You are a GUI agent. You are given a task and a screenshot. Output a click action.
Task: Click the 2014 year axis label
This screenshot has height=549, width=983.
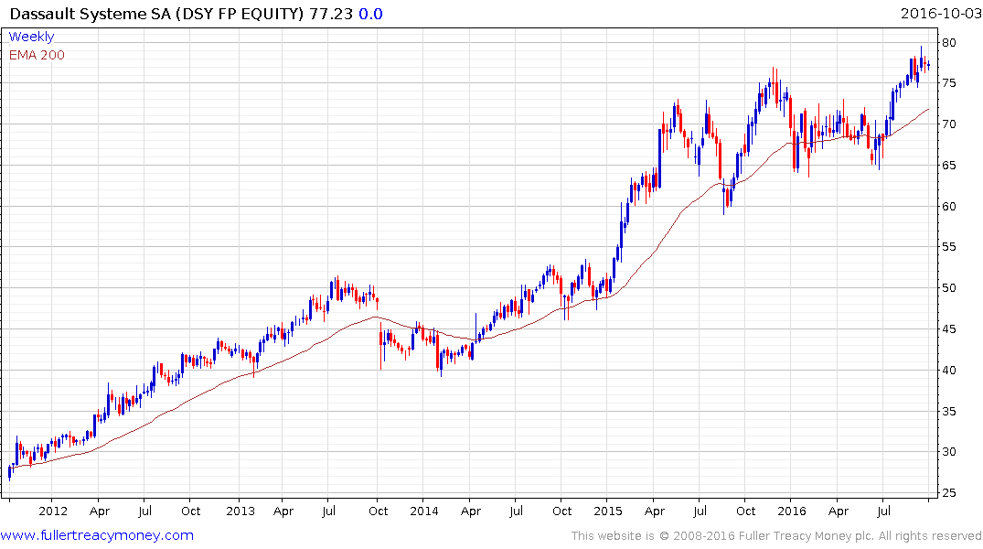tap(424, 511)
